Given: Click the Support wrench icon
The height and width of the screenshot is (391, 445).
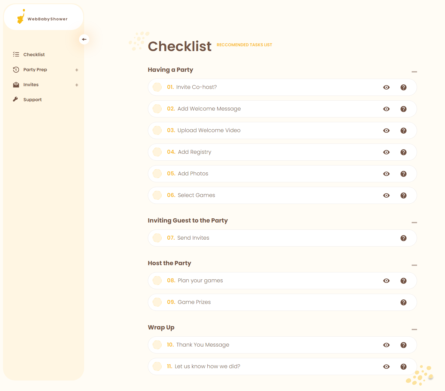Looking at the screenshot, I should tap(15, 99).
